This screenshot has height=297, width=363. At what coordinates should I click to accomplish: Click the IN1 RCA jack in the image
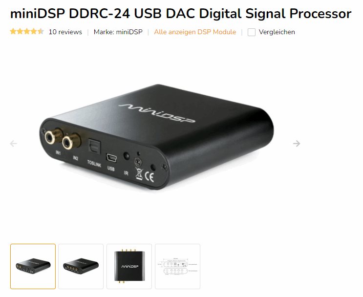(x=50, y=137)
